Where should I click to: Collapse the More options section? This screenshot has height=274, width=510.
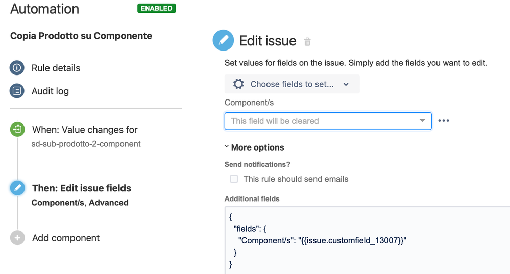254,147
